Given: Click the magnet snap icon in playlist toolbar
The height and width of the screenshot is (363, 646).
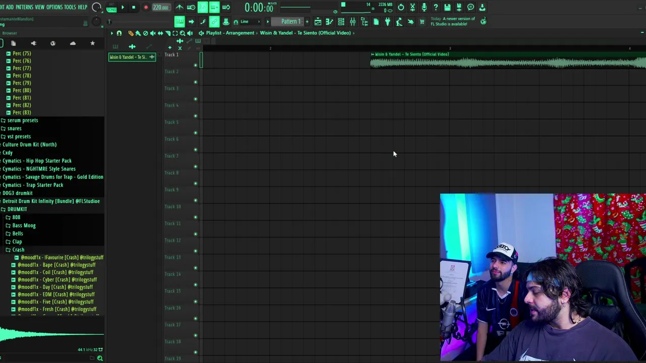Looking at the screenshot, I should coord(119,33).
